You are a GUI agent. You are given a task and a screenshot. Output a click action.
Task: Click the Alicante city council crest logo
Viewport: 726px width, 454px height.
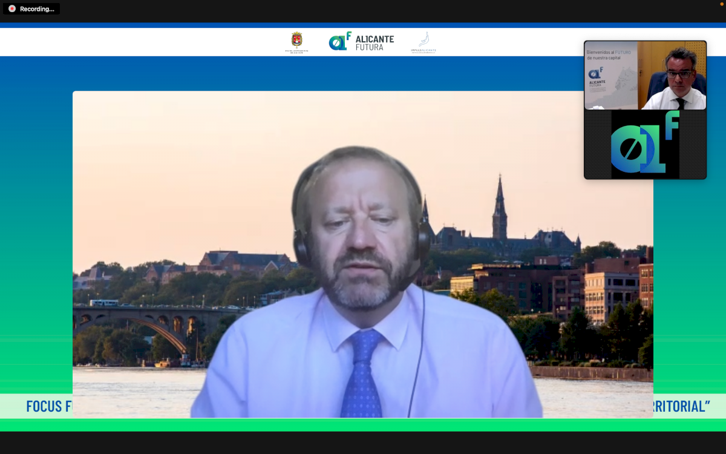pyautogui.click(x=296, y=42)
